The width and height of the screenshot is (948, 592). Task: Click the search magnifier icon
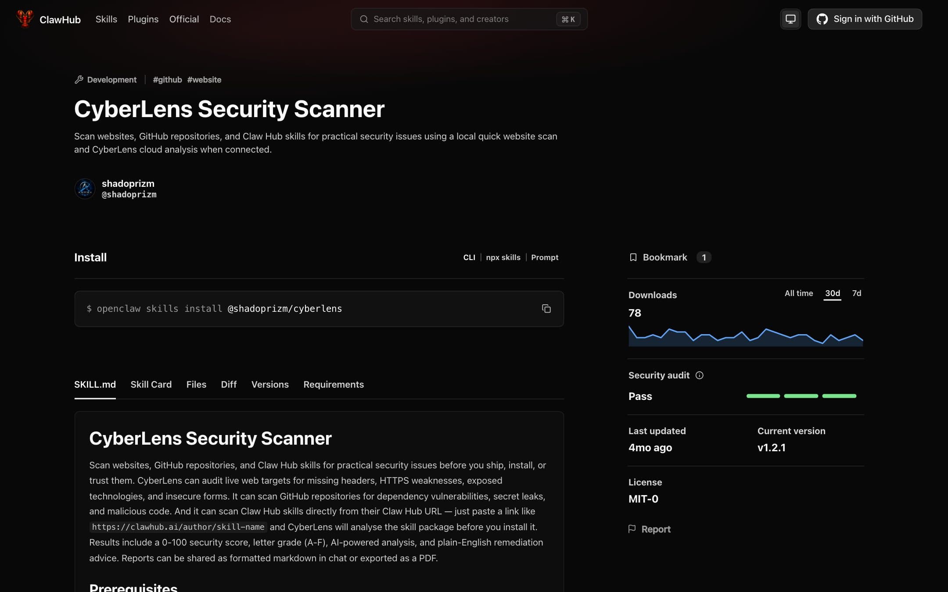[x=364, y=19]
